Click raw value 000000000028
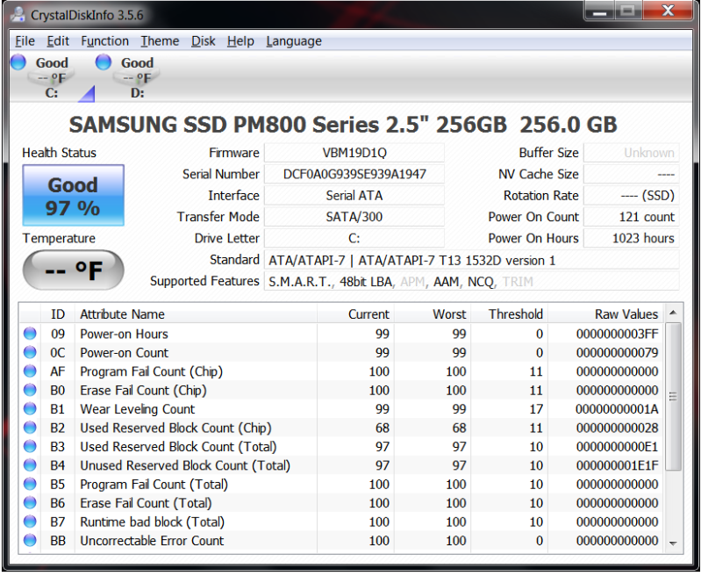 [x=617, y=428]
